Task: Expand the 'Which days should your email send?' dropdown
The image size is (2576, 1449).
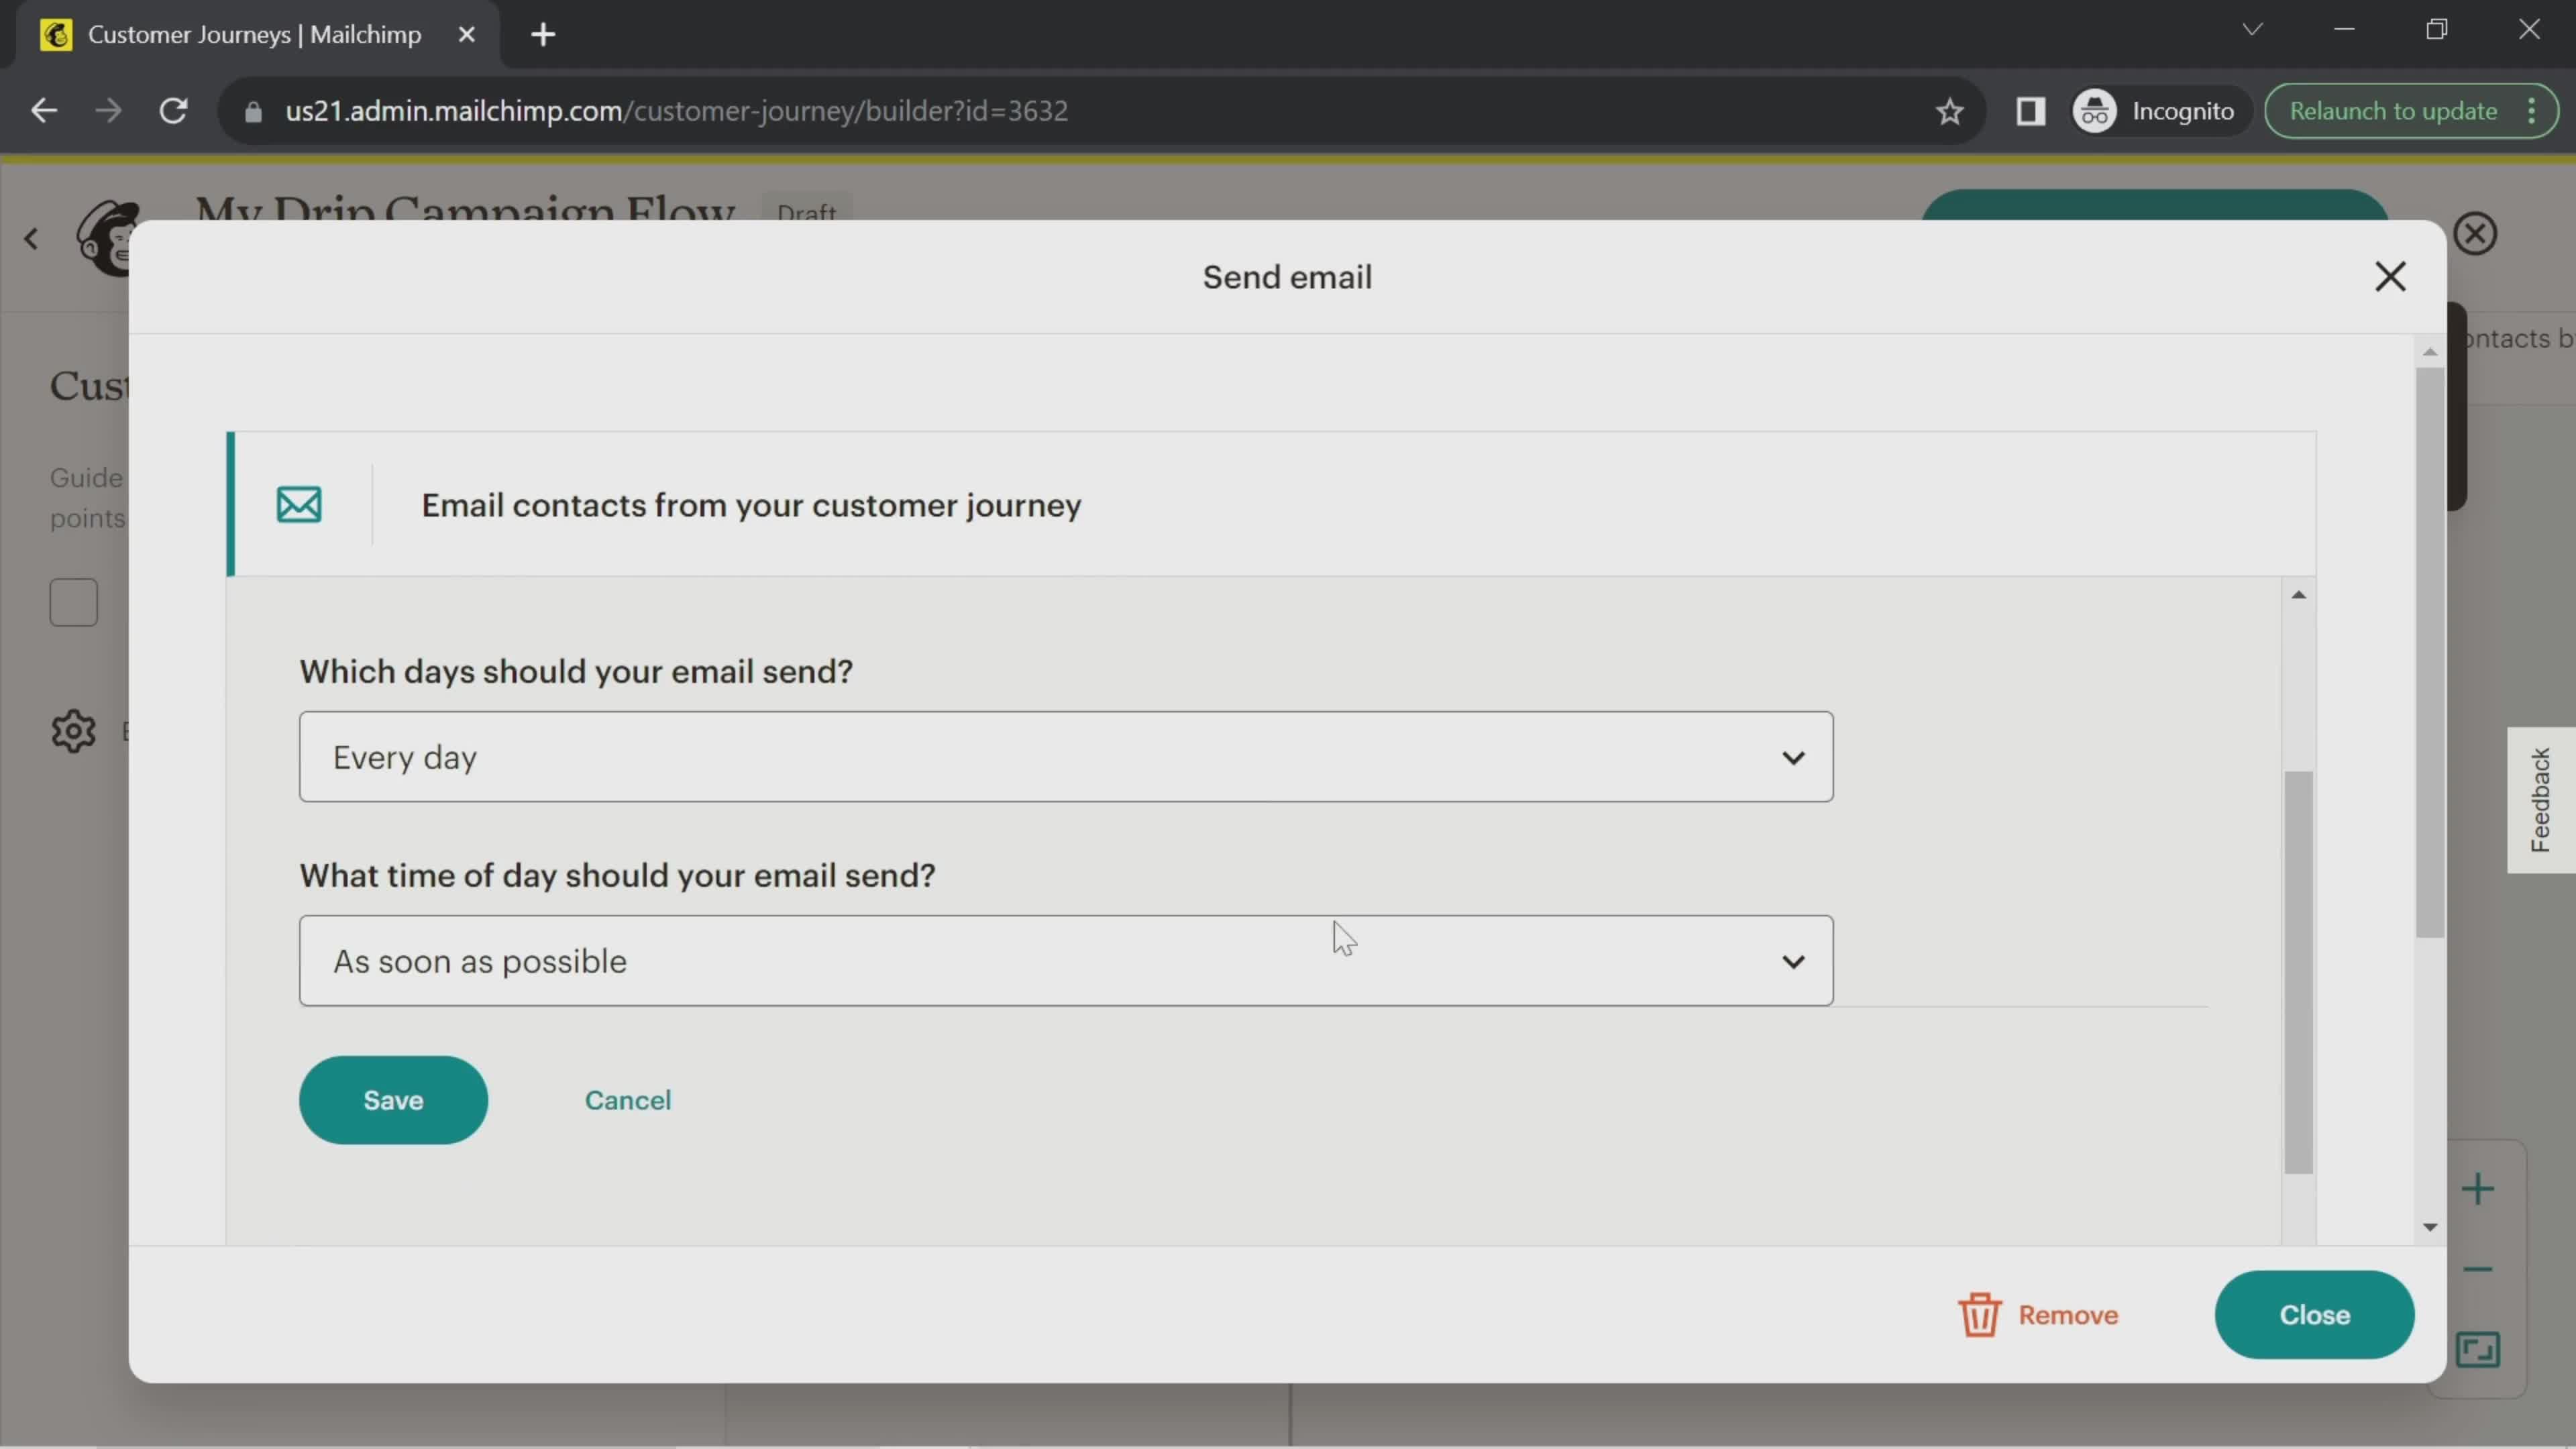Action: [x=1065, y=755]
